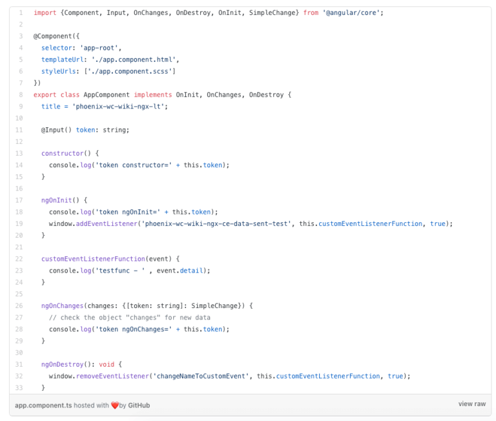Select line number 26 in the gutter
This screenshot has height=421, width=496.
[x=19, y=305]
